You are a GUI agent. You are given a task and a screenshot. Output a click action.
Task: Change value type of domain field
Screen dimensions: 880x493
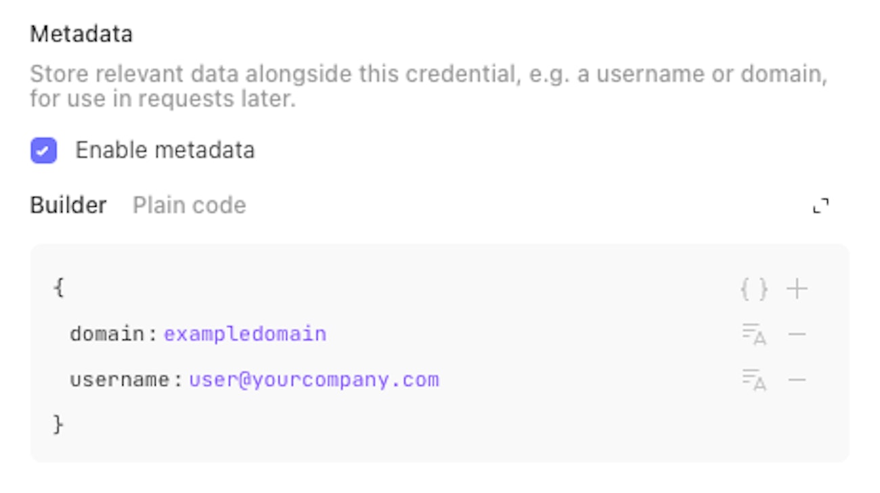[x=754, y=334]
